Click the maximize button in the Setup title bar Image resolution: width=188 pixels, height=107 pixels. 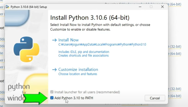click(151, 7)
